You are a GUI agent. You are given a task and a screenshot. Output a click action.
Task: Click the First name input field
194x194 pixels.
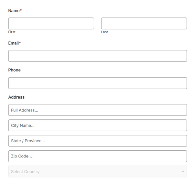point(51,24)
